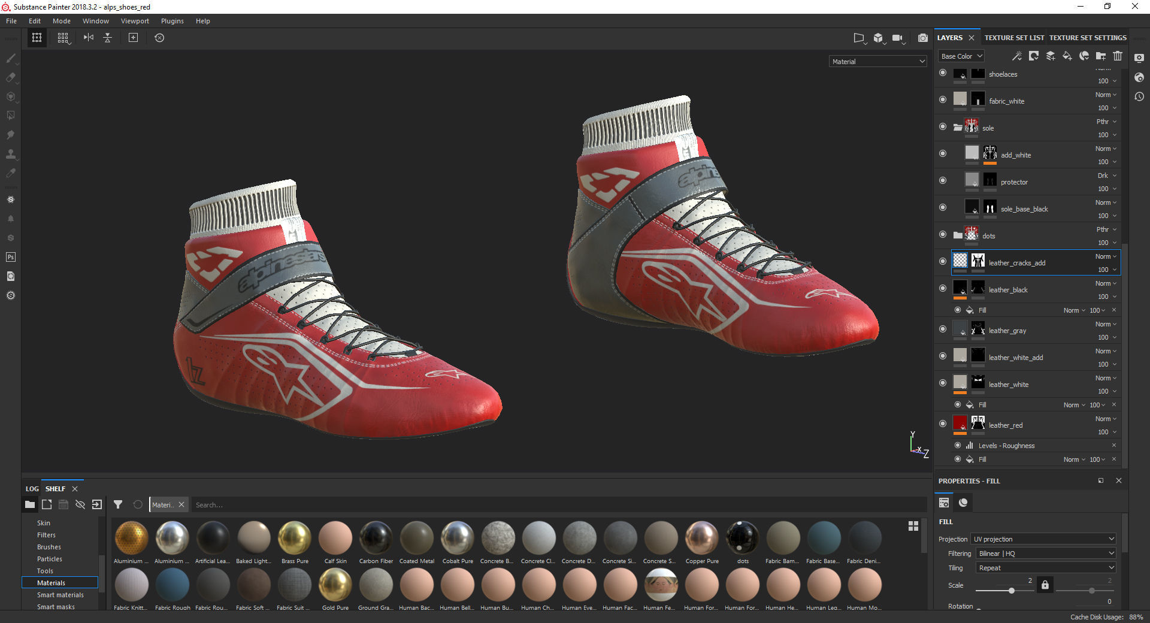Add a new layer with stacked-layers icon
This screenshot has height=623, width=1150.
[x=1051, y=56]
